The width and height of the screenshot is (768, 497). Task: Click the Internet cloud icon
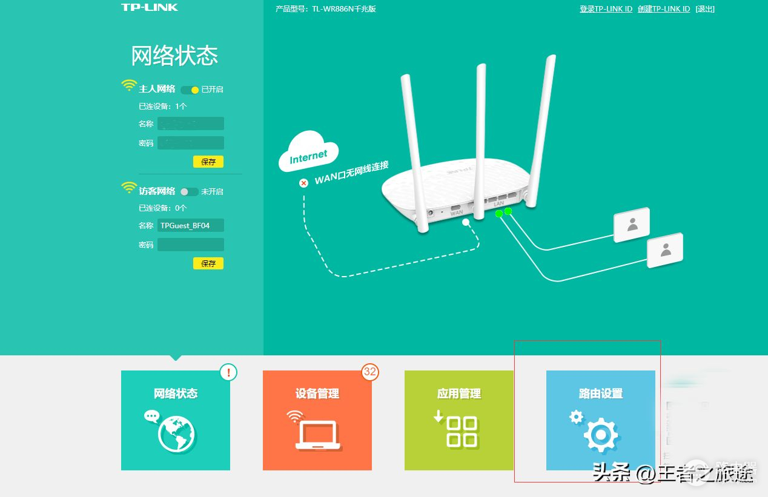[x=308, y=152]
